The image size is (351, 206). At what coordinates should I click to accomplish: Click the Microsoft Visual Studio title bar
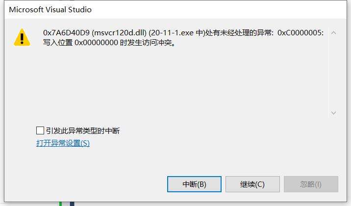[x=175, y=10]
